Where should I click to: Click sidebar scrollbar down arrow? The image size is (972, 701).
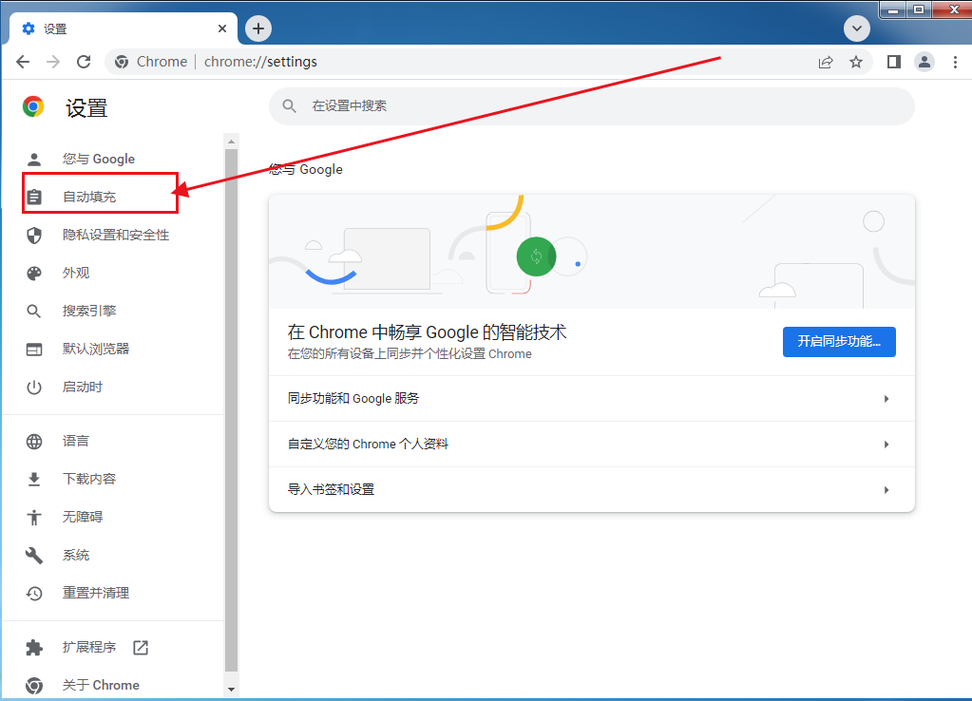click(231, 690)
